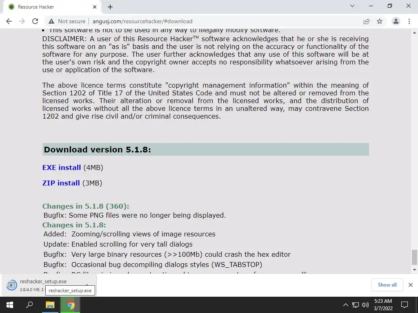The width and height of the screenshot is (418, 313).
Task: Open File Explorer from taskbar
Action: 50,305
